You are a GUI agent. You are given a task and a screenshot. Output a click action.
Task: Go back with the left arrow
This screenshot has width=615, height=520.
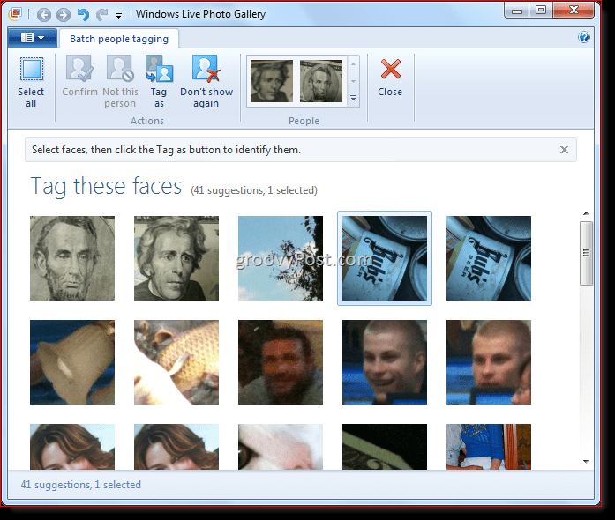44,15
